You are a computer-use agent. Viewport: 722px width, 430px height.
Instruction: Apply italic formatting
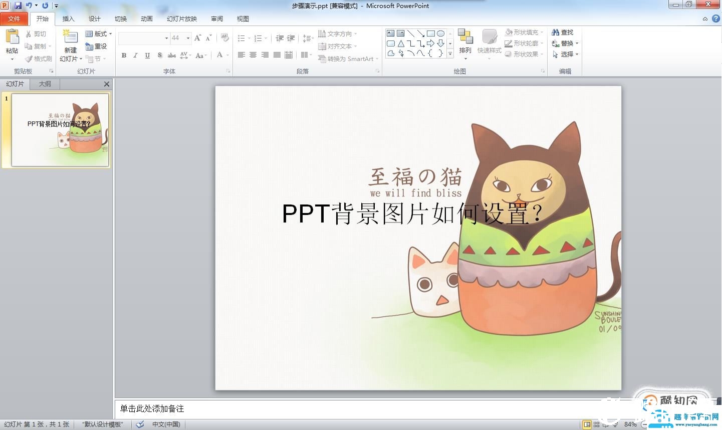135,55
